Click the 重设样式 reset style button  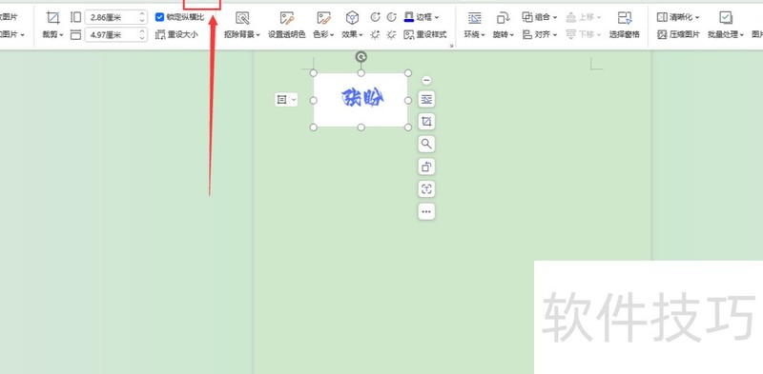(425, 34)
